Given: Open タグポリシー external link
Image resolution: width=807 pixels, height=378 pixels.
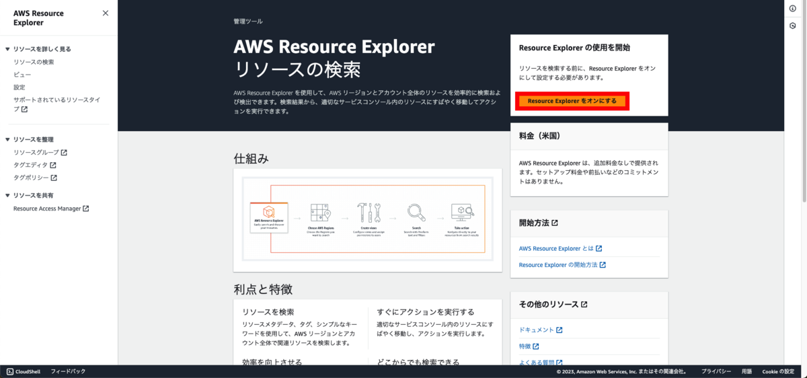Looking at the screenshot, I should pos(35,178).
